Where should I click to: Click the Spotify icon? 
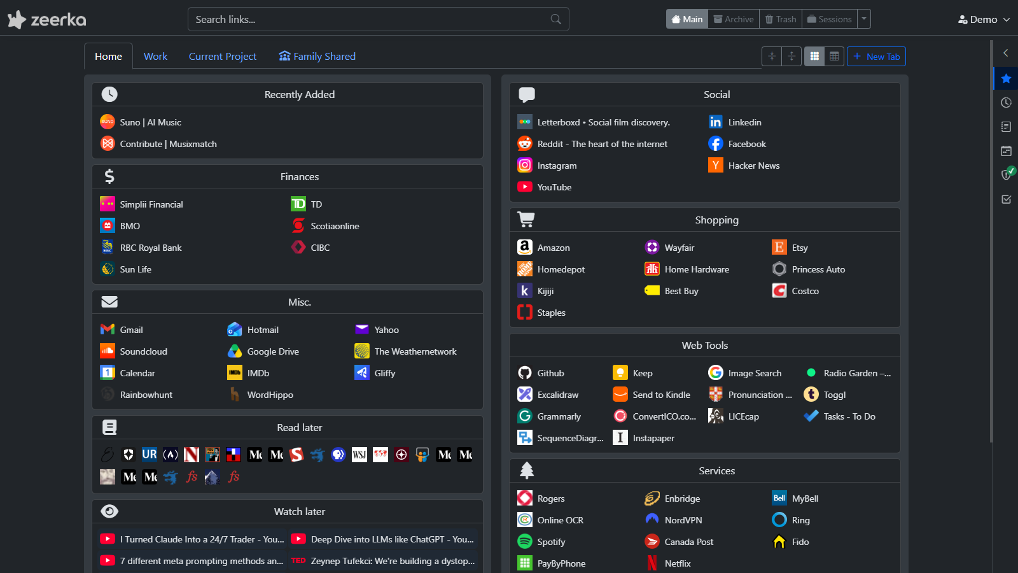tap(525, 541)
